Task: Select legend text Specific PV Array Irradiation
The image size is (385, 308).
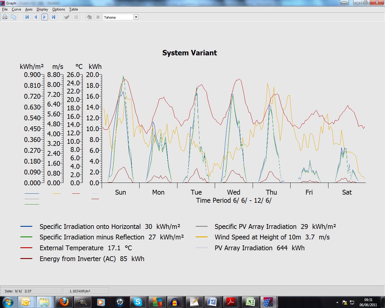Action: click(256, 227)
